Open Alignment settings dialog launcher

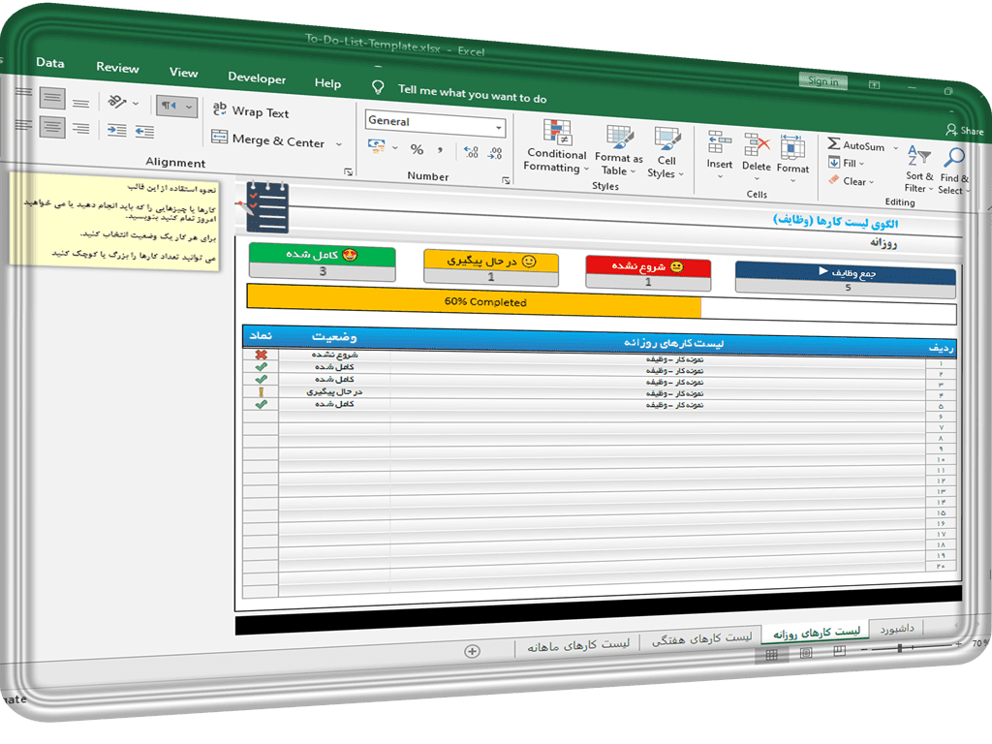click(x=348, y=171)
